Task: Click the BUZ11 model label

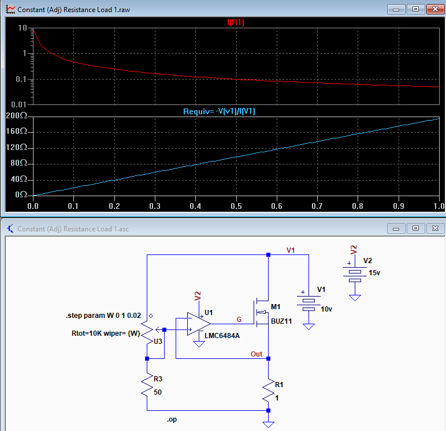Action: tap(281, 321)
